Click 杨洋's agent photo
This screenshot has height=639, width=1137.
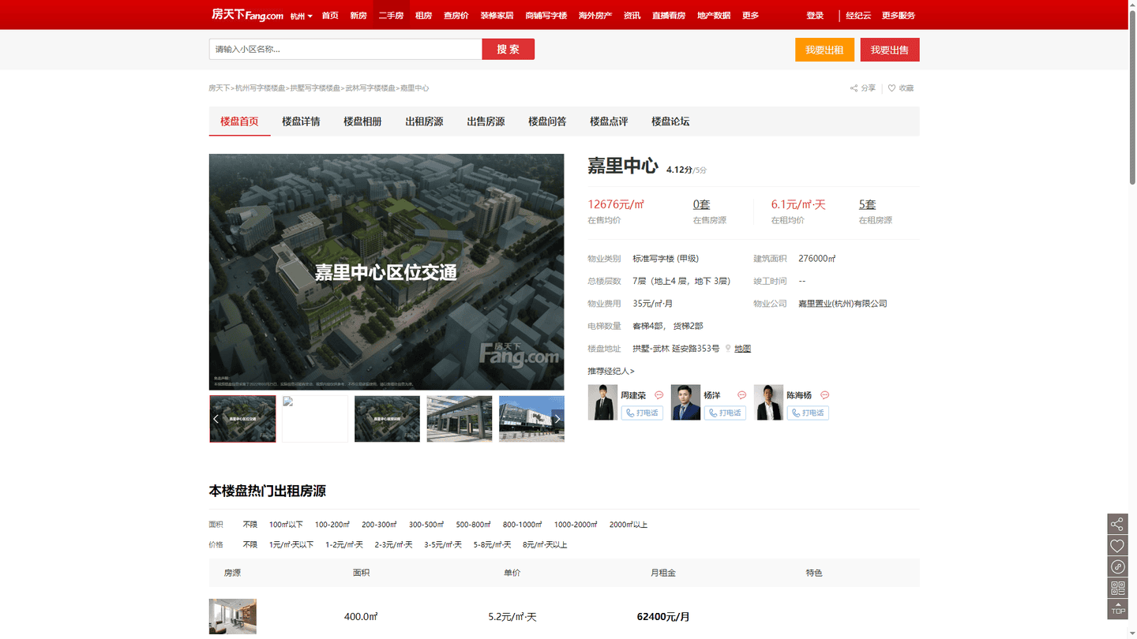pos(685,402)
